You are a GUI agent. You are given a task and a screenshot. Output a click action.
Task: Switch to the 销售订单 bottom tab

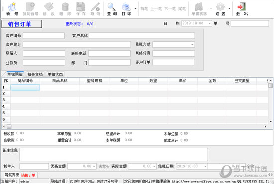(28, 175)
